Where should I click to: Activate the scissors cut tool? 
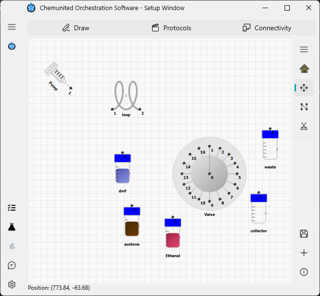pos(304,126)
